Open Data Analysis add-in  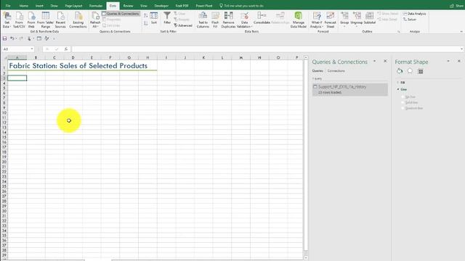tap(414, 14)
